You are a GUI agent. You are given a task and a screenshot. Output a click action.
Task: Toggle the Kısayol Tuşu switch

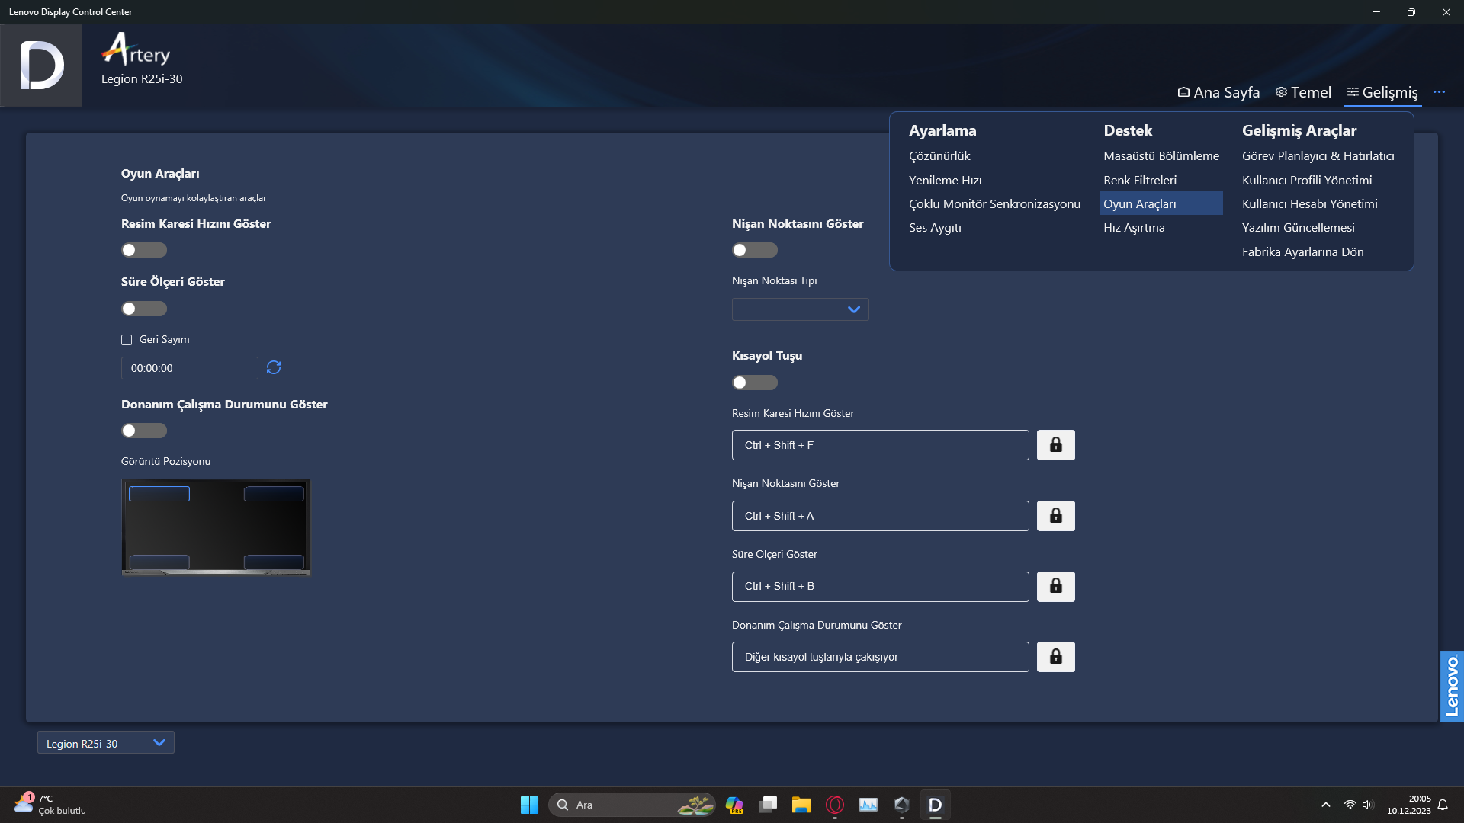click(754, 383)
